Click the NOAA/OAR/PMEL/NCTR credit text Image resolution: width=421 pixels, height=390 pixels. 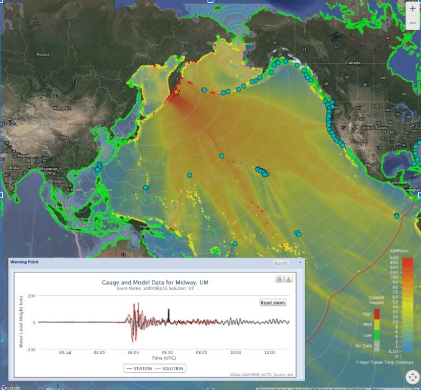261,375
